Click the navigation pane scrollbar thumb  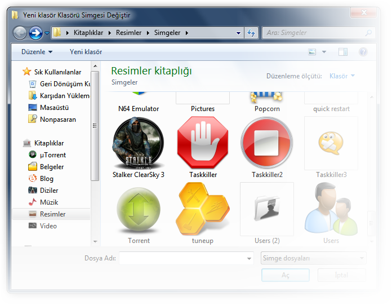tap(95, 126)
